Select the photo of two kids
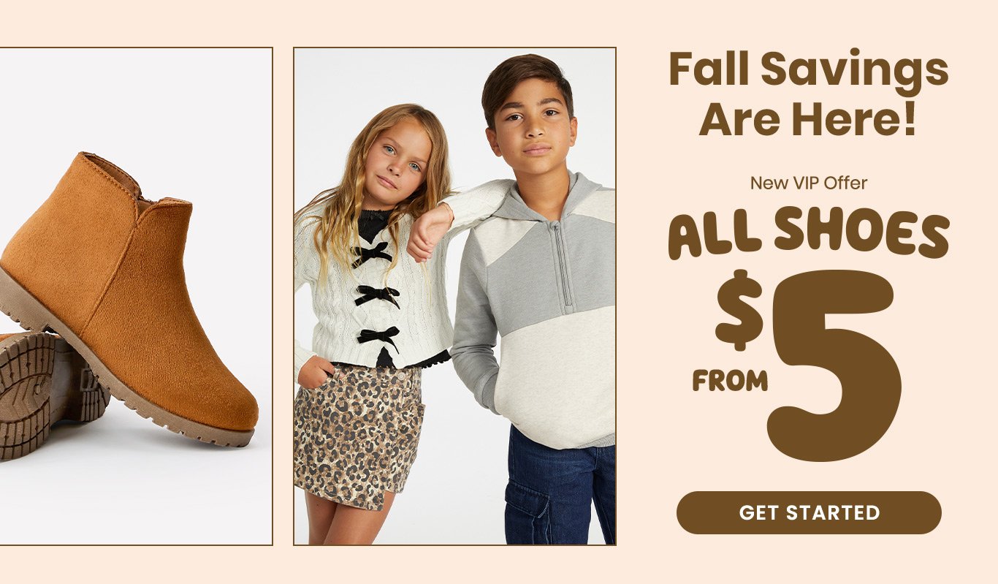Viewport: 998px width, 584px height. (x=454, y=296)
